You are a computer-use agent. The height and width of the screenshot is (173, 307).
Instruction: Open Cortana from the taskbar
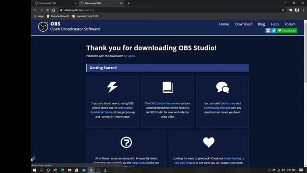[x=48, y=170]
